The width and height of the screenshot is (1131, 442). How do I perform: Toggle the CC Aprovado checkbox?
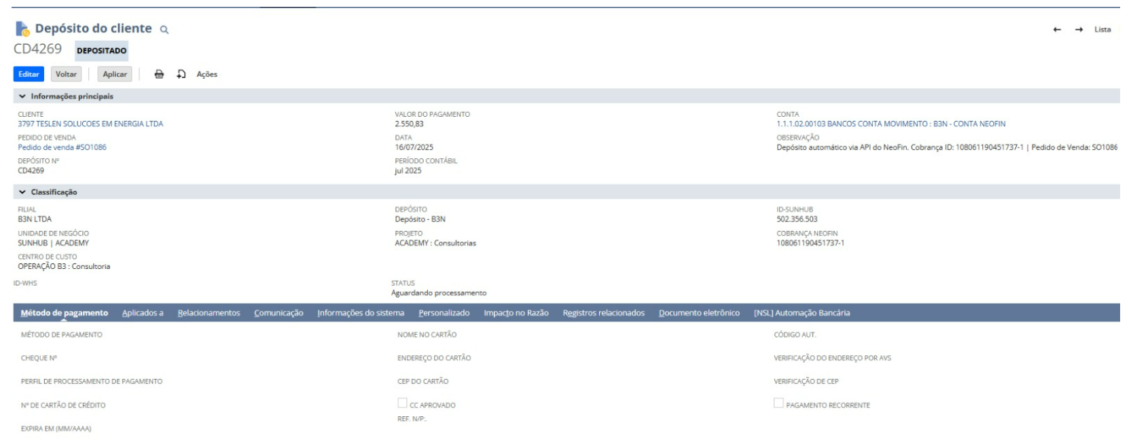click(x=402, y=403)
